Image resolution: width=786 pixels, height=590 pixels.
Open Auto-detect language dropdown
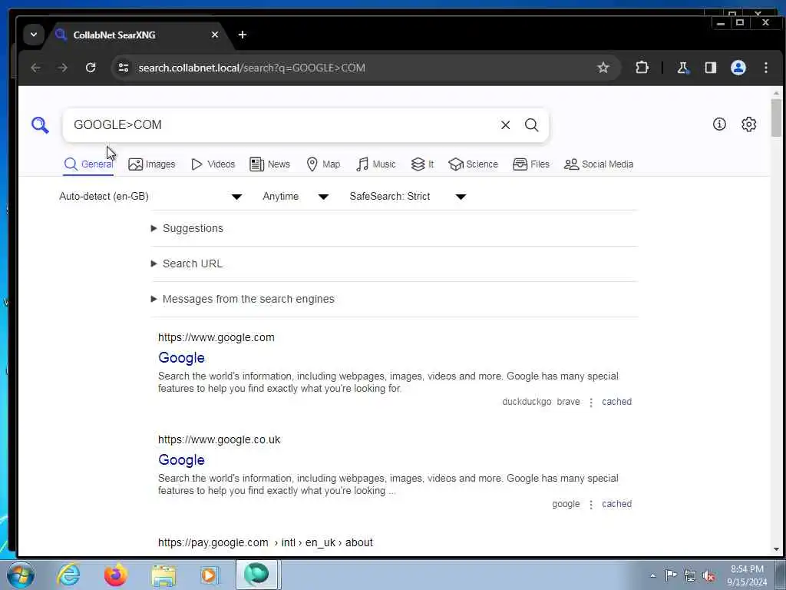(x=151, y=196)
